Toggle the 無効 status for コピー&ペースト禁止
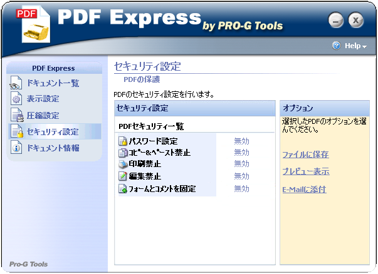This screenshot has width=378, height=274. 241,153
